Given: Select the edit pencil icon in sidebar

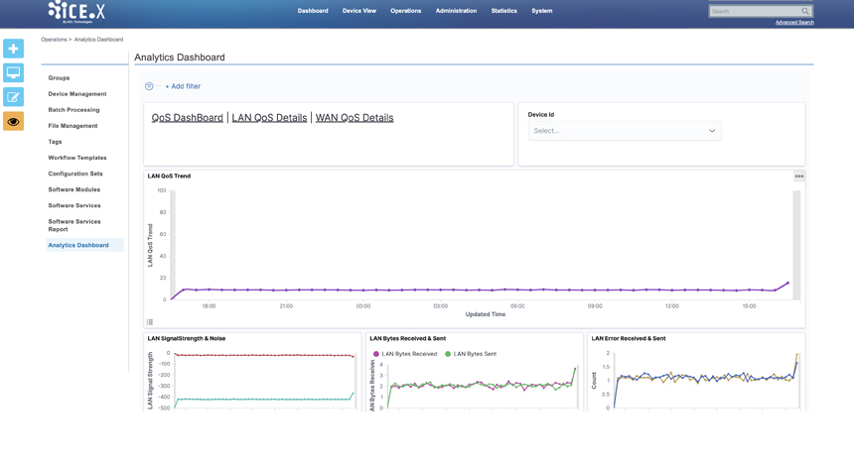Looking at the screenshot, I should pyautogui.click(x=13, y=97).
